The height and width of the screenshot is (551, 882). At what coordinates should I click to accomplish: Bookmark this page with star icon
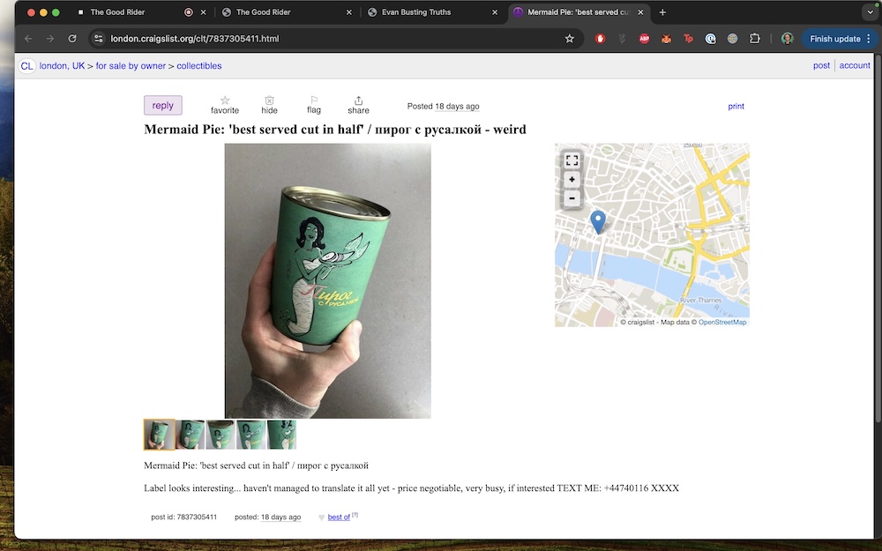(x=570, y=39)
